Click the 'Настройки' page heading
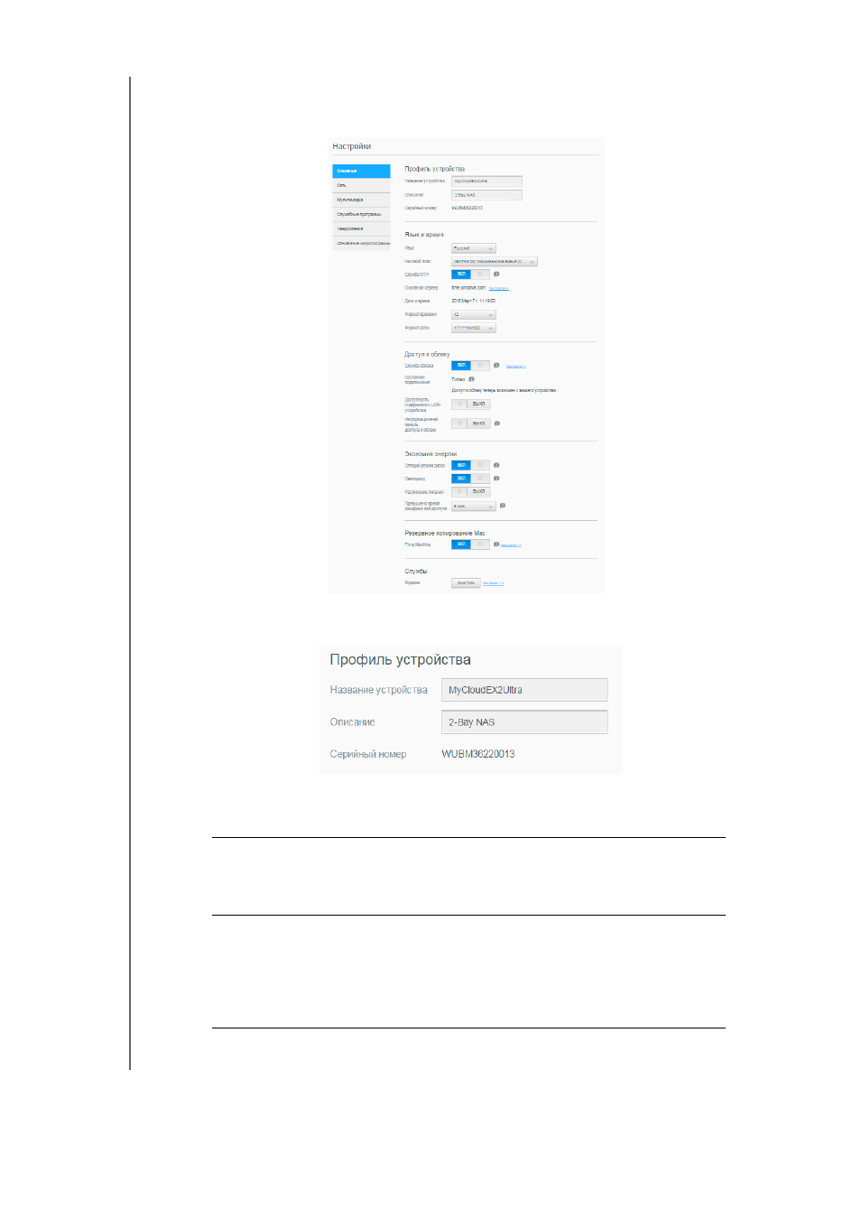 click(352, 146)
